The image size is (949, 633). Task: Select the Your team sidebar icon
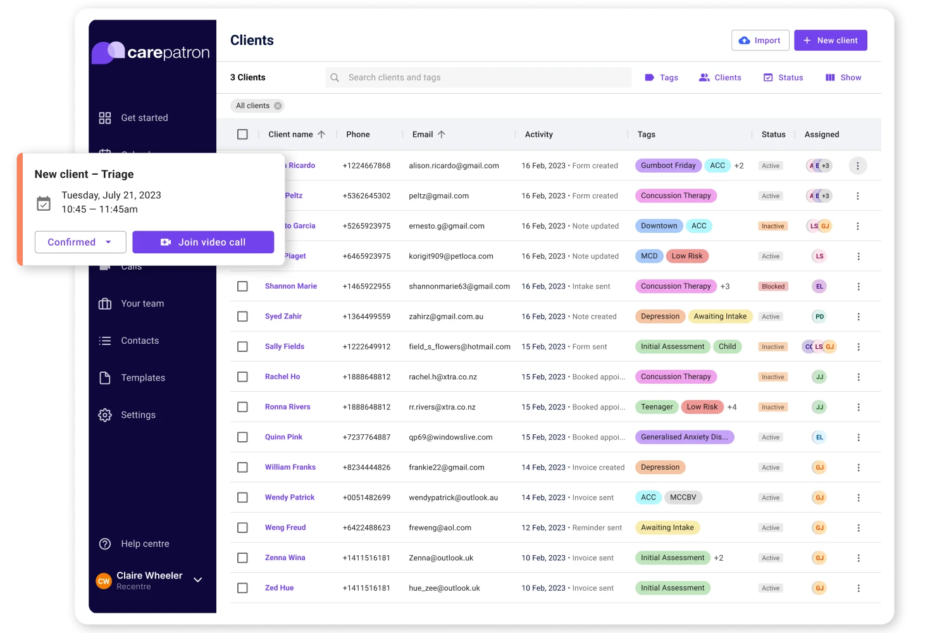(x=105, y=303)
